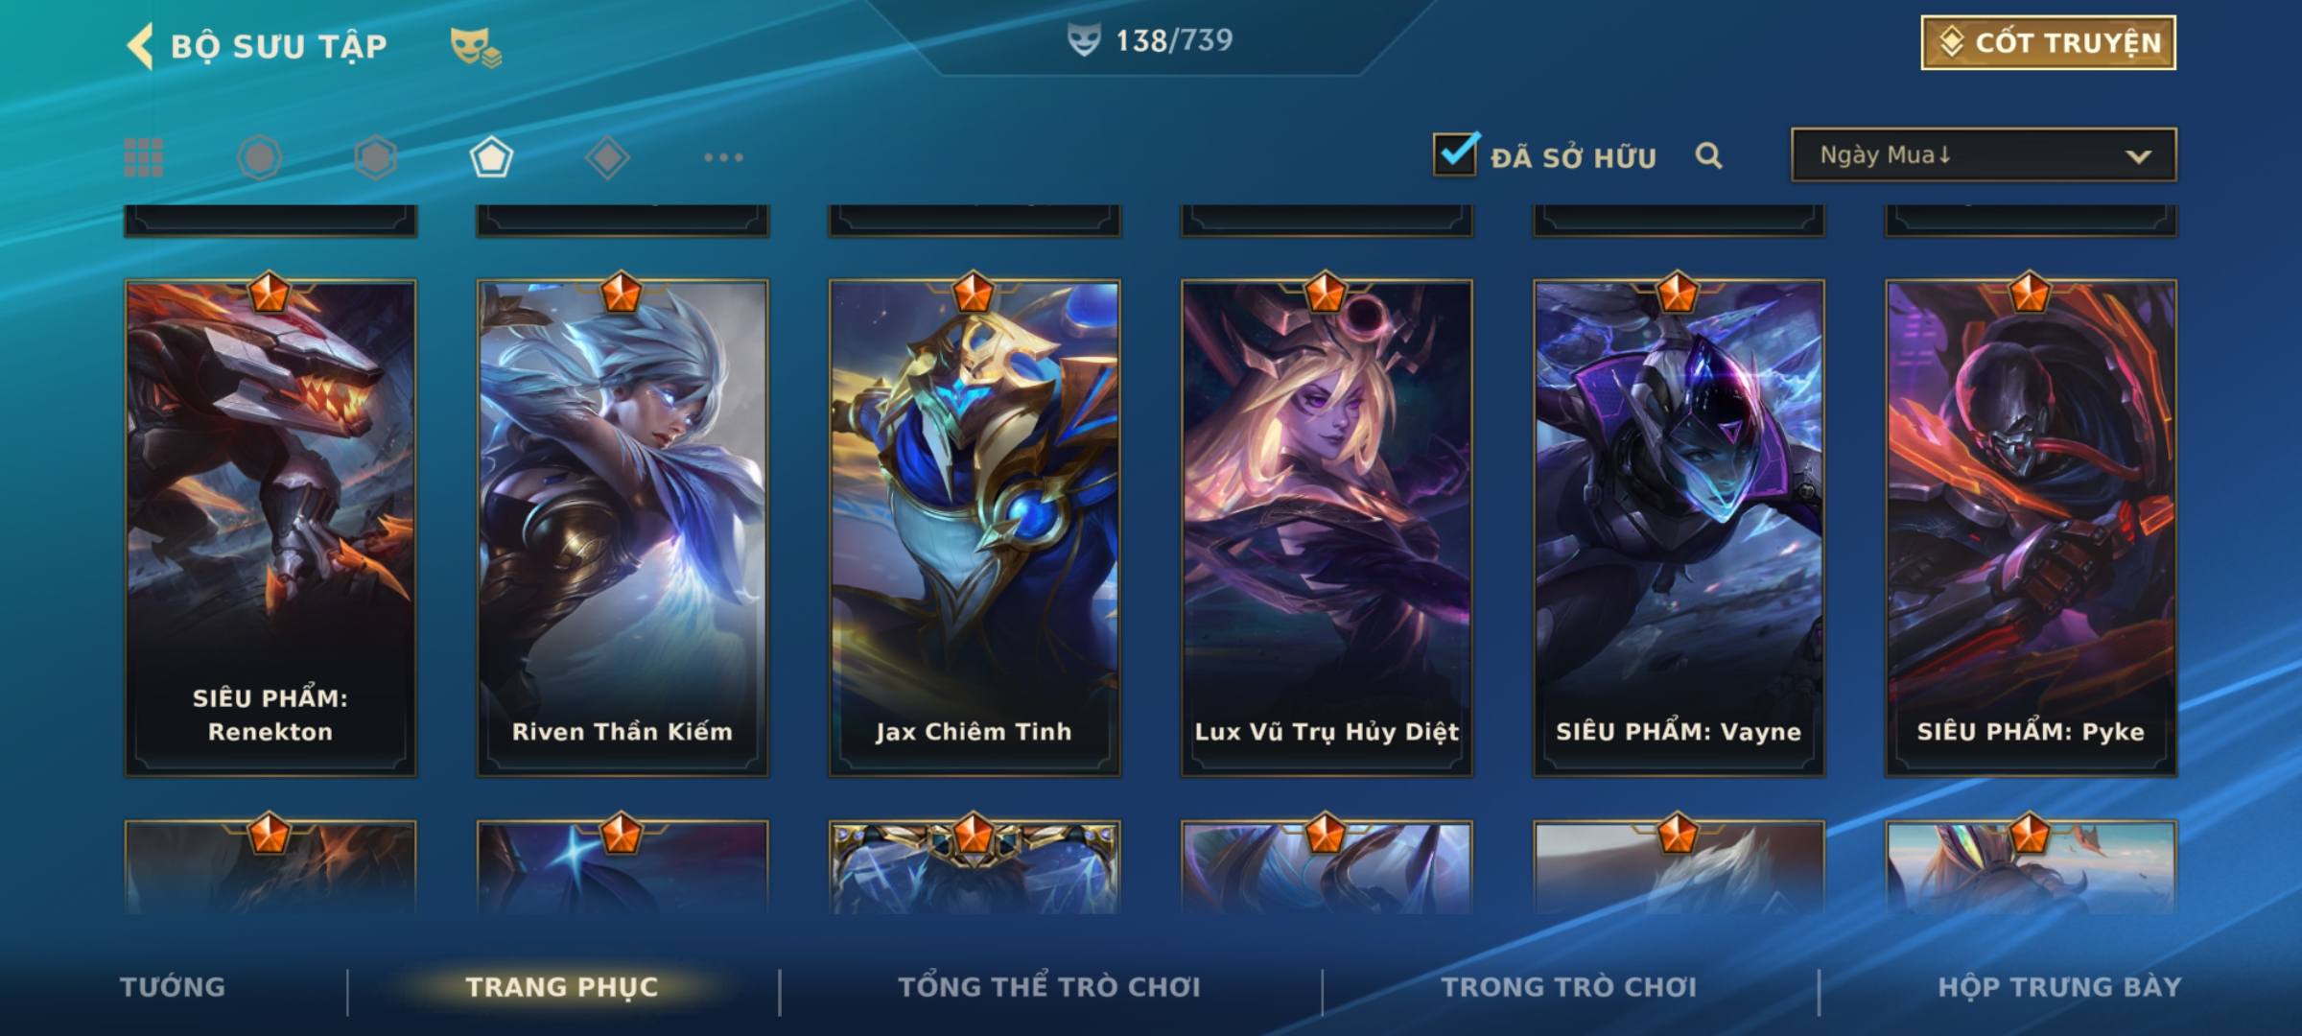
Task: Select the diamond rarity filter icon
Action: 607,157
